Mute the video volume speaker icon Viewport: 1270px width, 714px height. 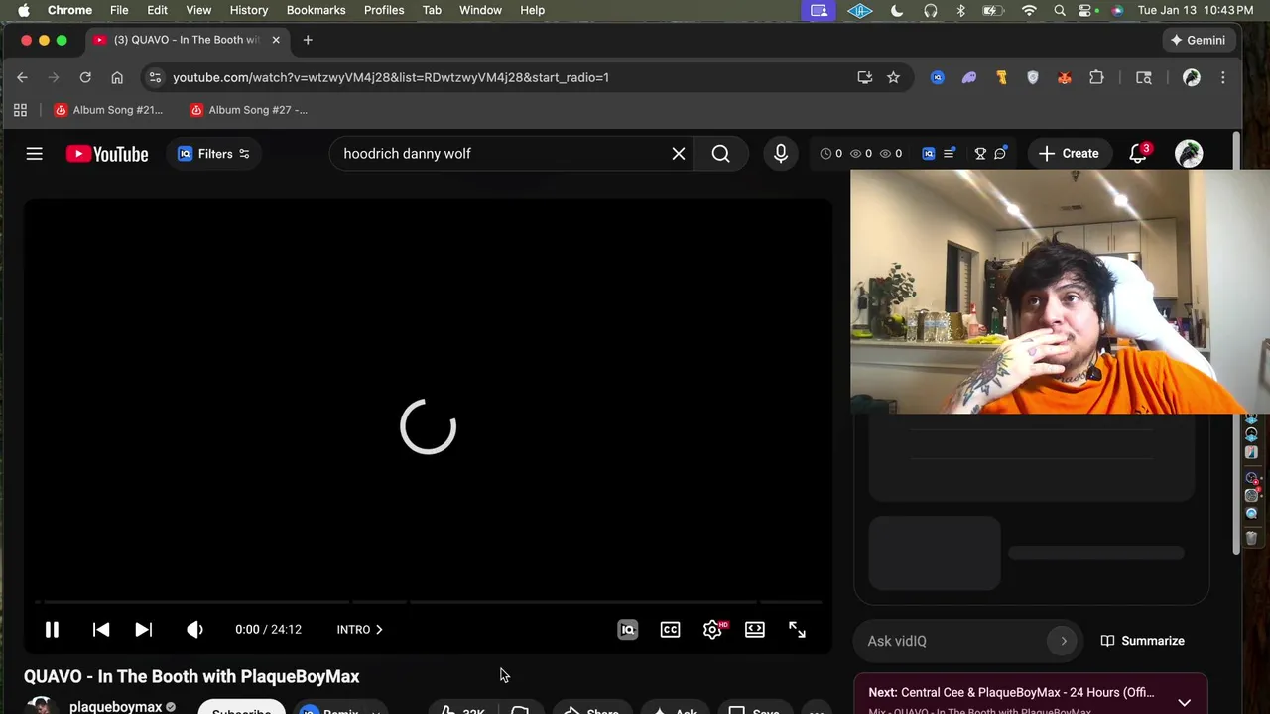pos(194,630)
